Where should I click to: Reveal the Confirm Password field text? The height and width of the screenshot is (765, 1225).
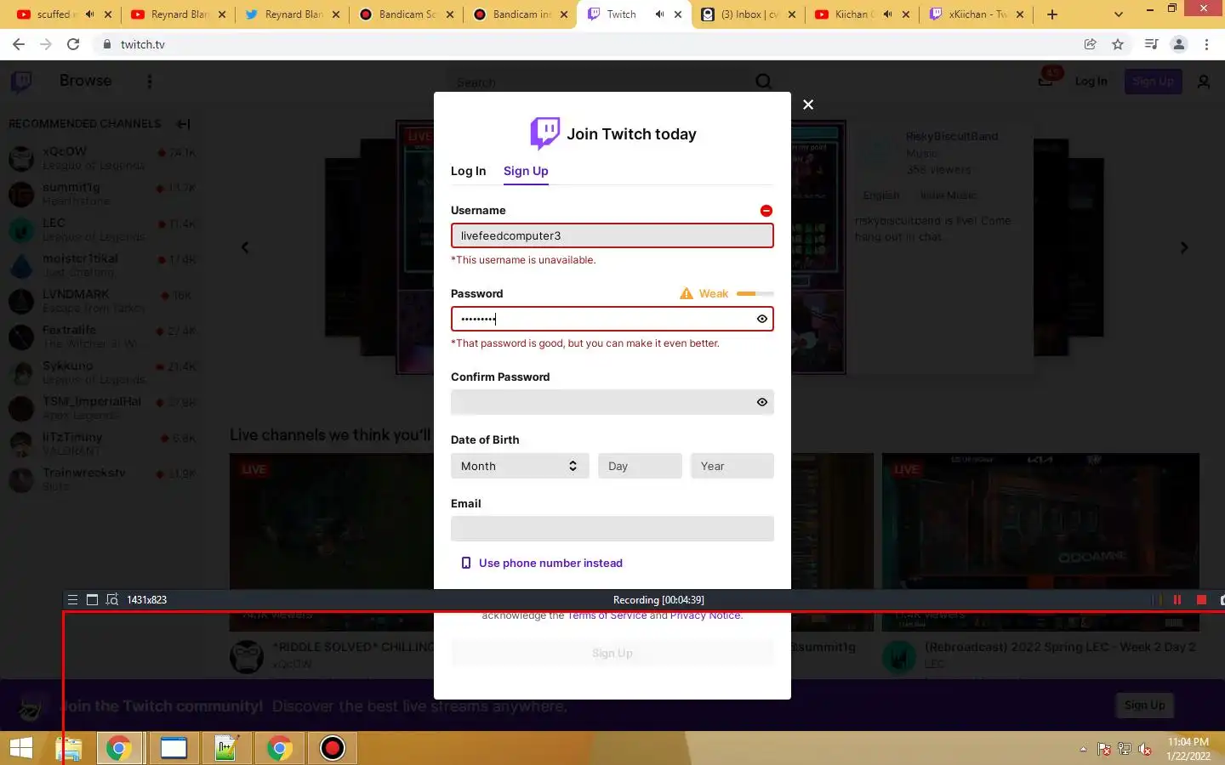(x=762, y=402)
